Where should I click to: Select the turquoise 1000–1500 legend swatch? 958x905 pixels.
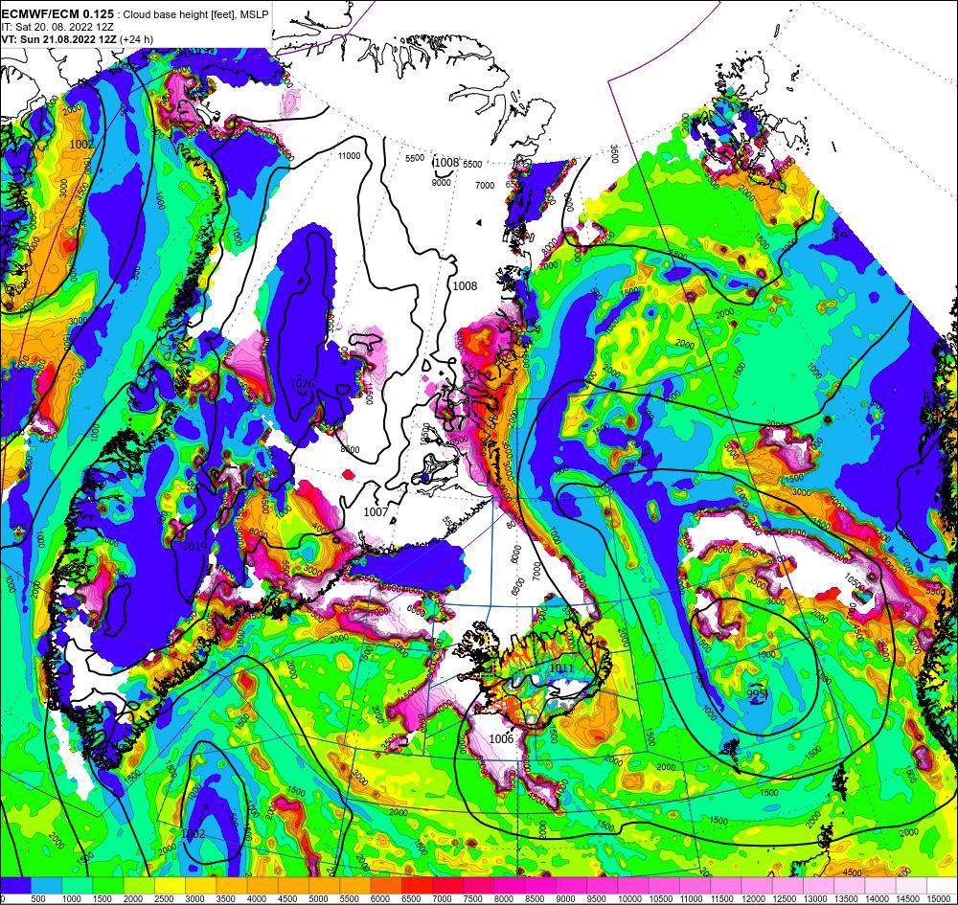pyautogui.click(x=77, y=886)
